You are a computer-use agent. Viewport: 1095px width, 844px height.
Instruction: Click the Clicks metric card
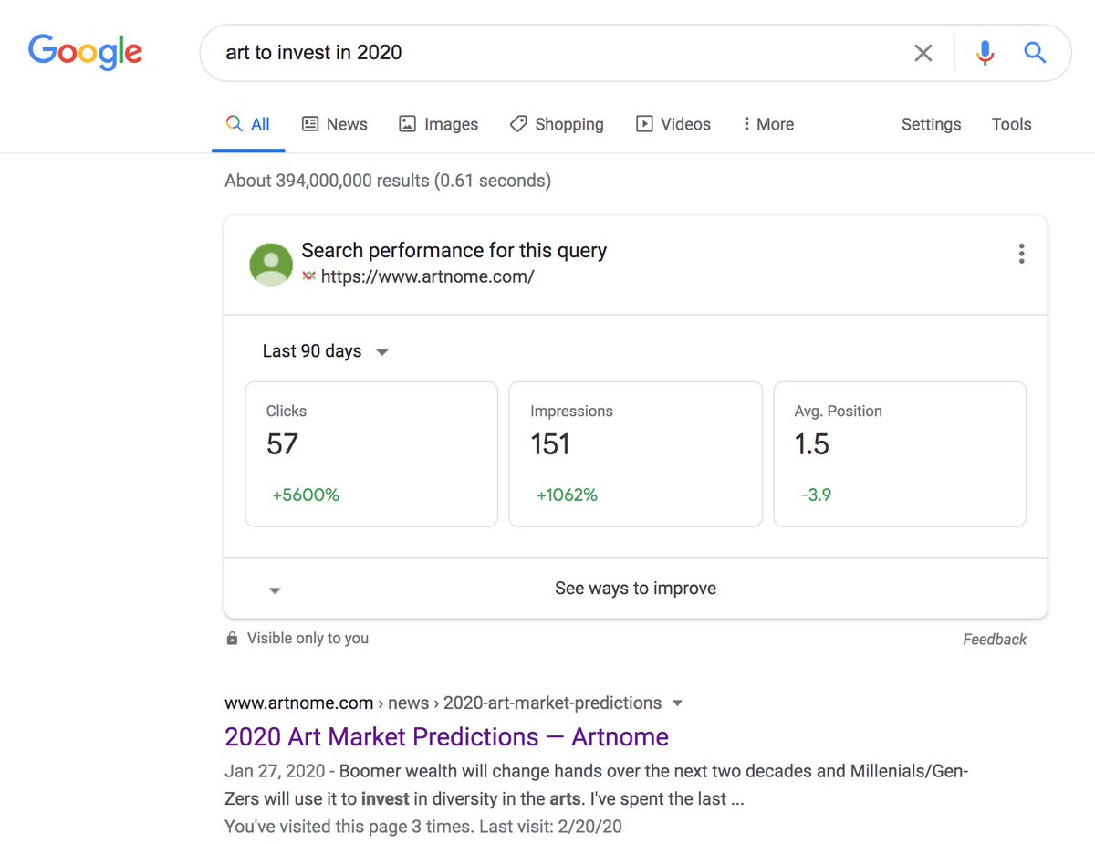(371, 454)
